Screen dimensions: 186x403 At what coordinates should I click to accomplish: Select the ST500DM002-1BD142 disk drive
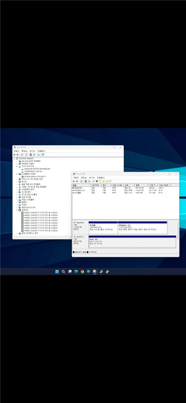tap(33, 172)
